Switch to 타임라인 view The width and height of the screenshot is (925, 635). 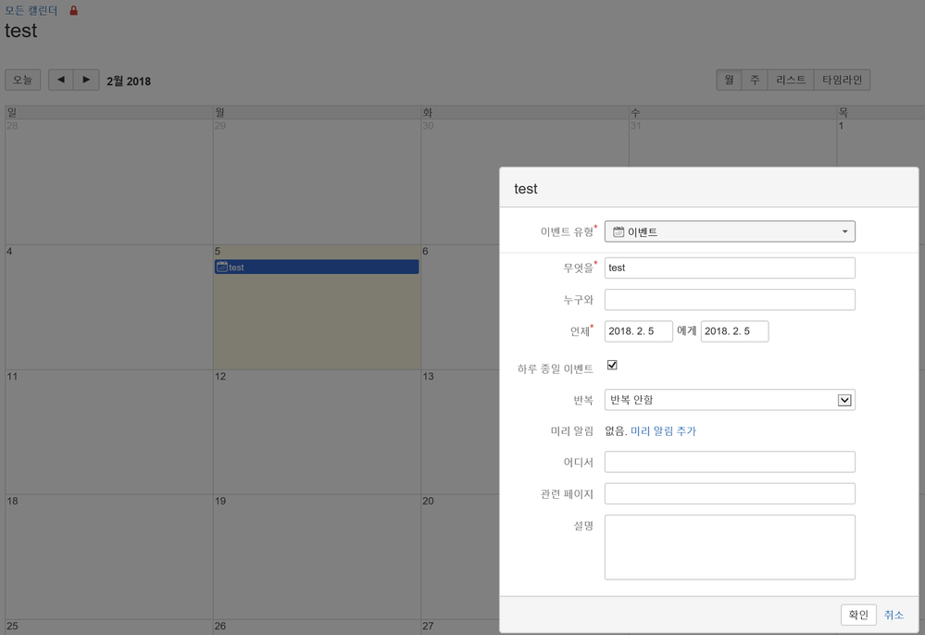tap(842, 80)
